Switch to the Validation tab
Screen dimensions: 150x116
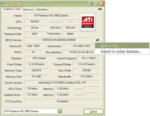point(41,9)
